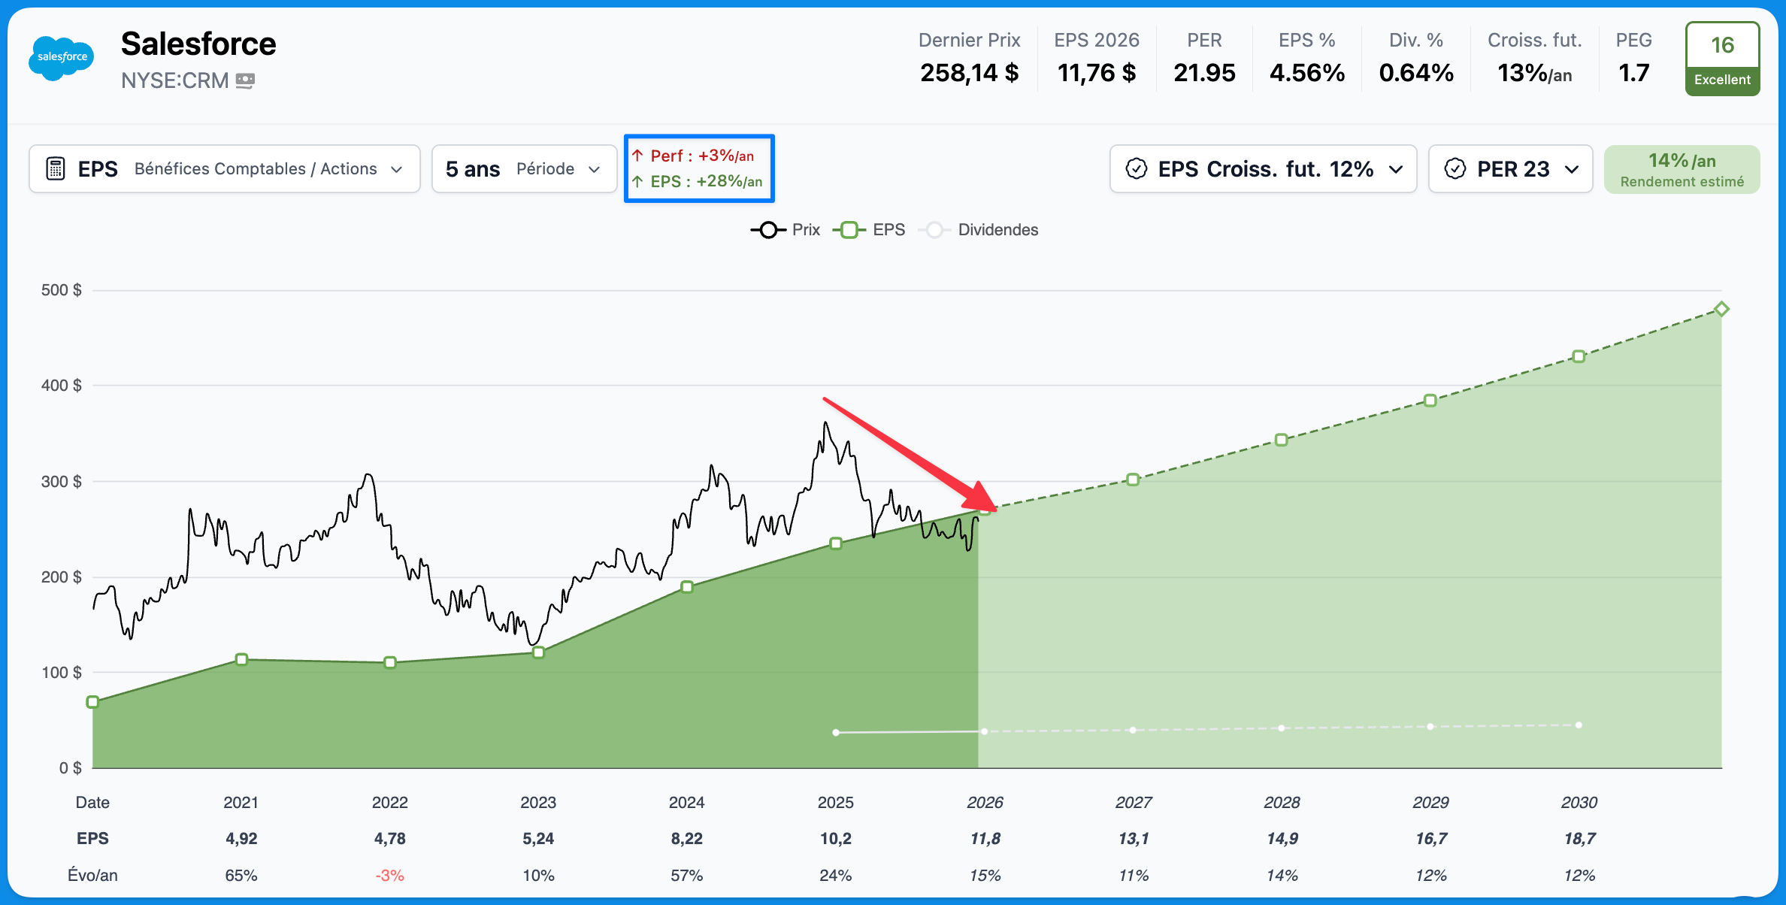Open the 5 ans Période dropdown
Screen dimensions: 1786x905
point(524,168)
